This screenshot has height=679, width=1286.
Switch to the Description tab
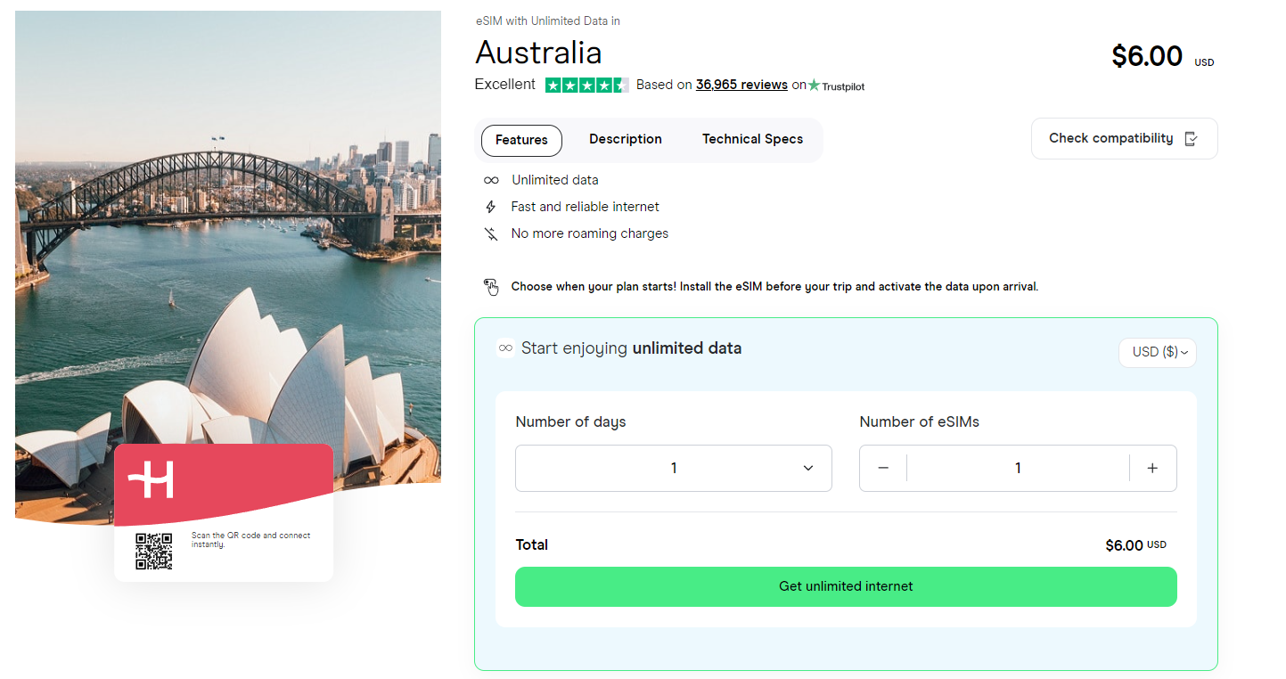pyautogui.click(x=625, y=140)
